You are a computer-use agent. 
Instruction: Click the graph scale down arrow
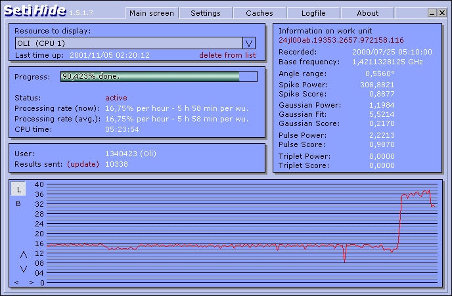24,269
